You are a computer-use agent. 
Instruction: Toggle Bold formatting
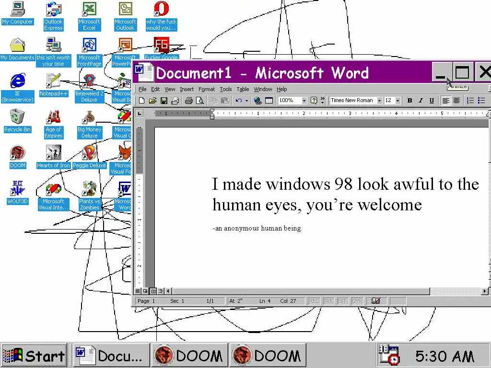pos(409,101)
